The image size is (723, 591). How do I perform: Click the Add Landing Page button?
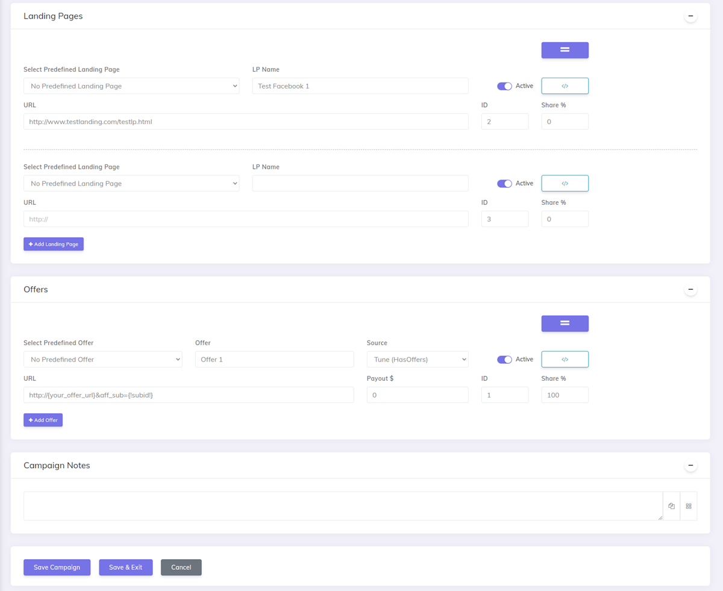(53, 244)
